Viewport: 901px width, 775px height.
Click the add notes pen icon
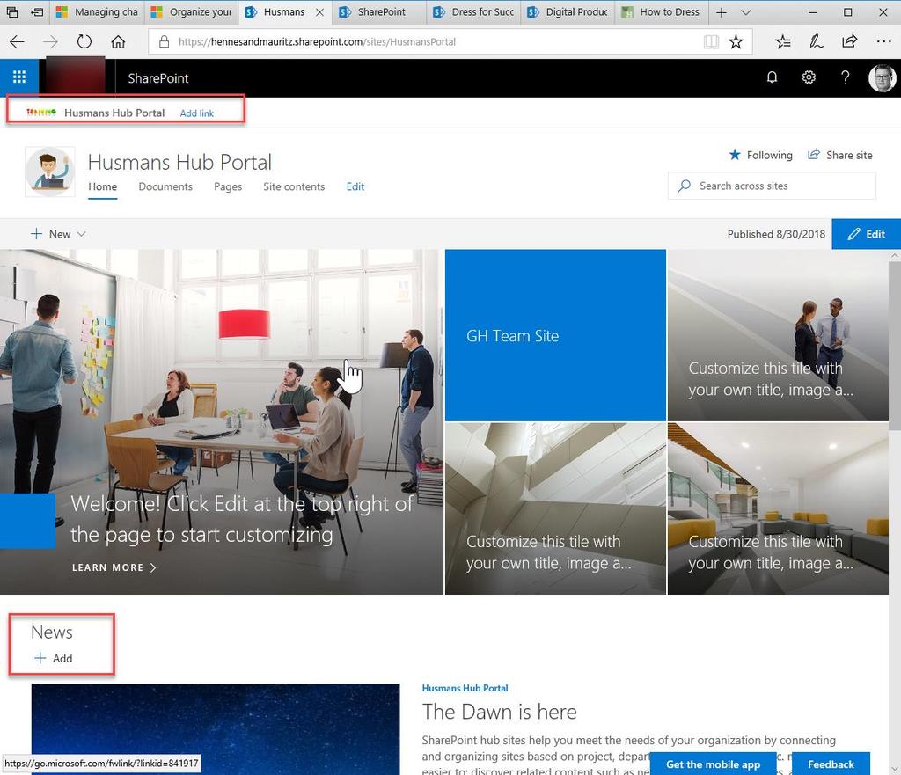tap(816, 41)
